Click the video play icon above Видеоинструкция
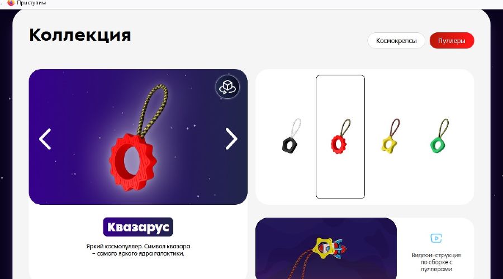This screenshot has width=503, height=279. [x=436, y=238]
